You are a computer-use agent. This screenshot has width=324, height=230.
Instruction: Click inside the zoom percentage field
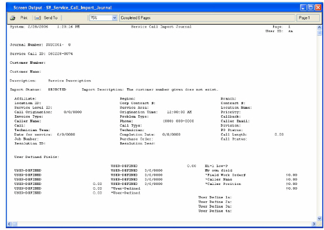tap(101, 18)
